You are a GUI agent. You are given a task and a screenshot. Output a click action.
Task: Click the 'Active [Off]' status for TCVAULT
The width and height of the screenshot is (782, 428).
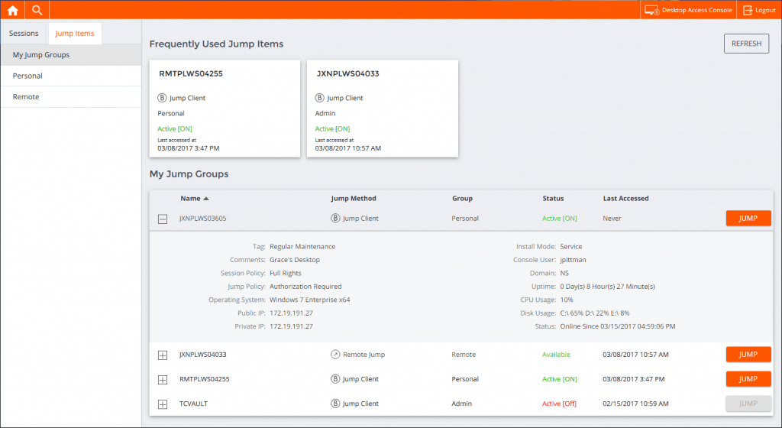click(x=559, y=403)
